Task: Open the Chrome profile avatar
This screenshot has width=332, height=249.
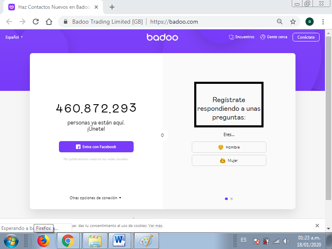Action: click(309, 22)
